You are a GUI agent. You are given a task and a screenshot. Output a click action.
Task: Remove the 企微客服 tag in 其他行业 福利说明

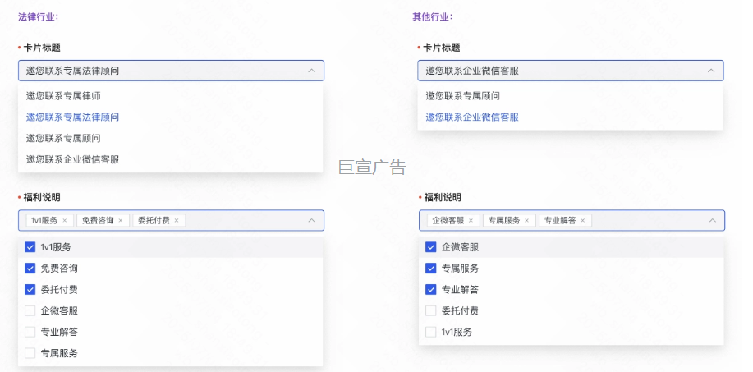click(x=471, y=220)
